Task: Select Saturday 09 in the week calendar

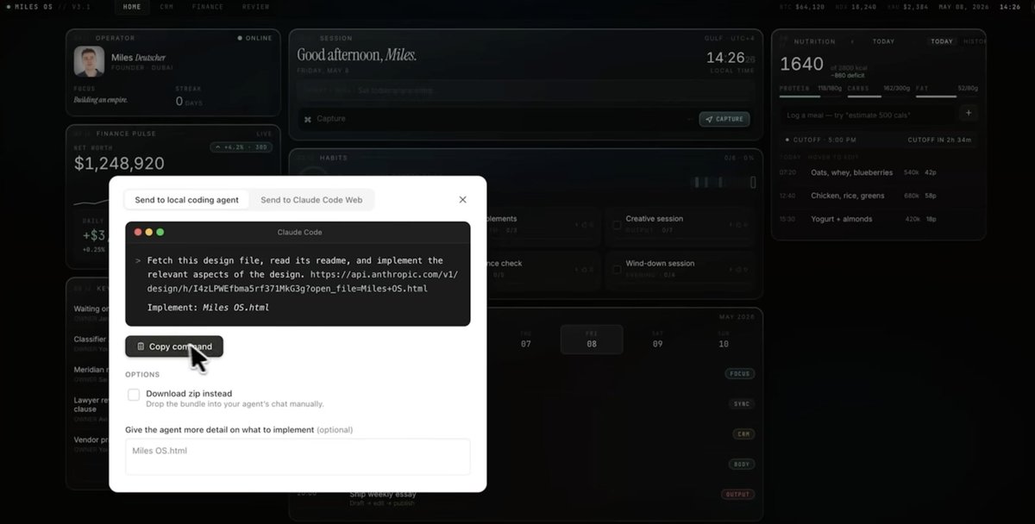Action: tap(657, 340)
